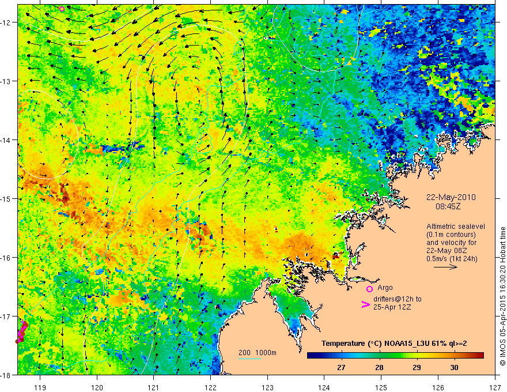Select the date text 22-May-2010

click(451, 197)
